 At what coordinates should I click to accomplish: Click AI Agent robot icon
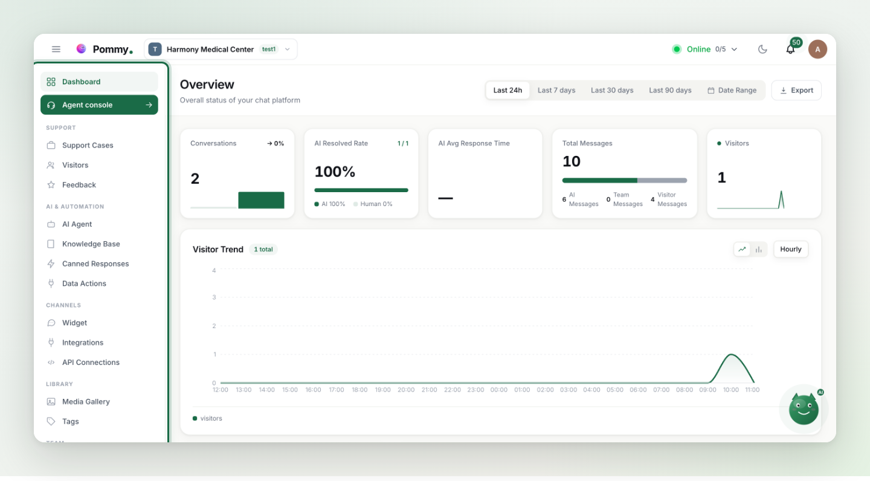(51, 224)
